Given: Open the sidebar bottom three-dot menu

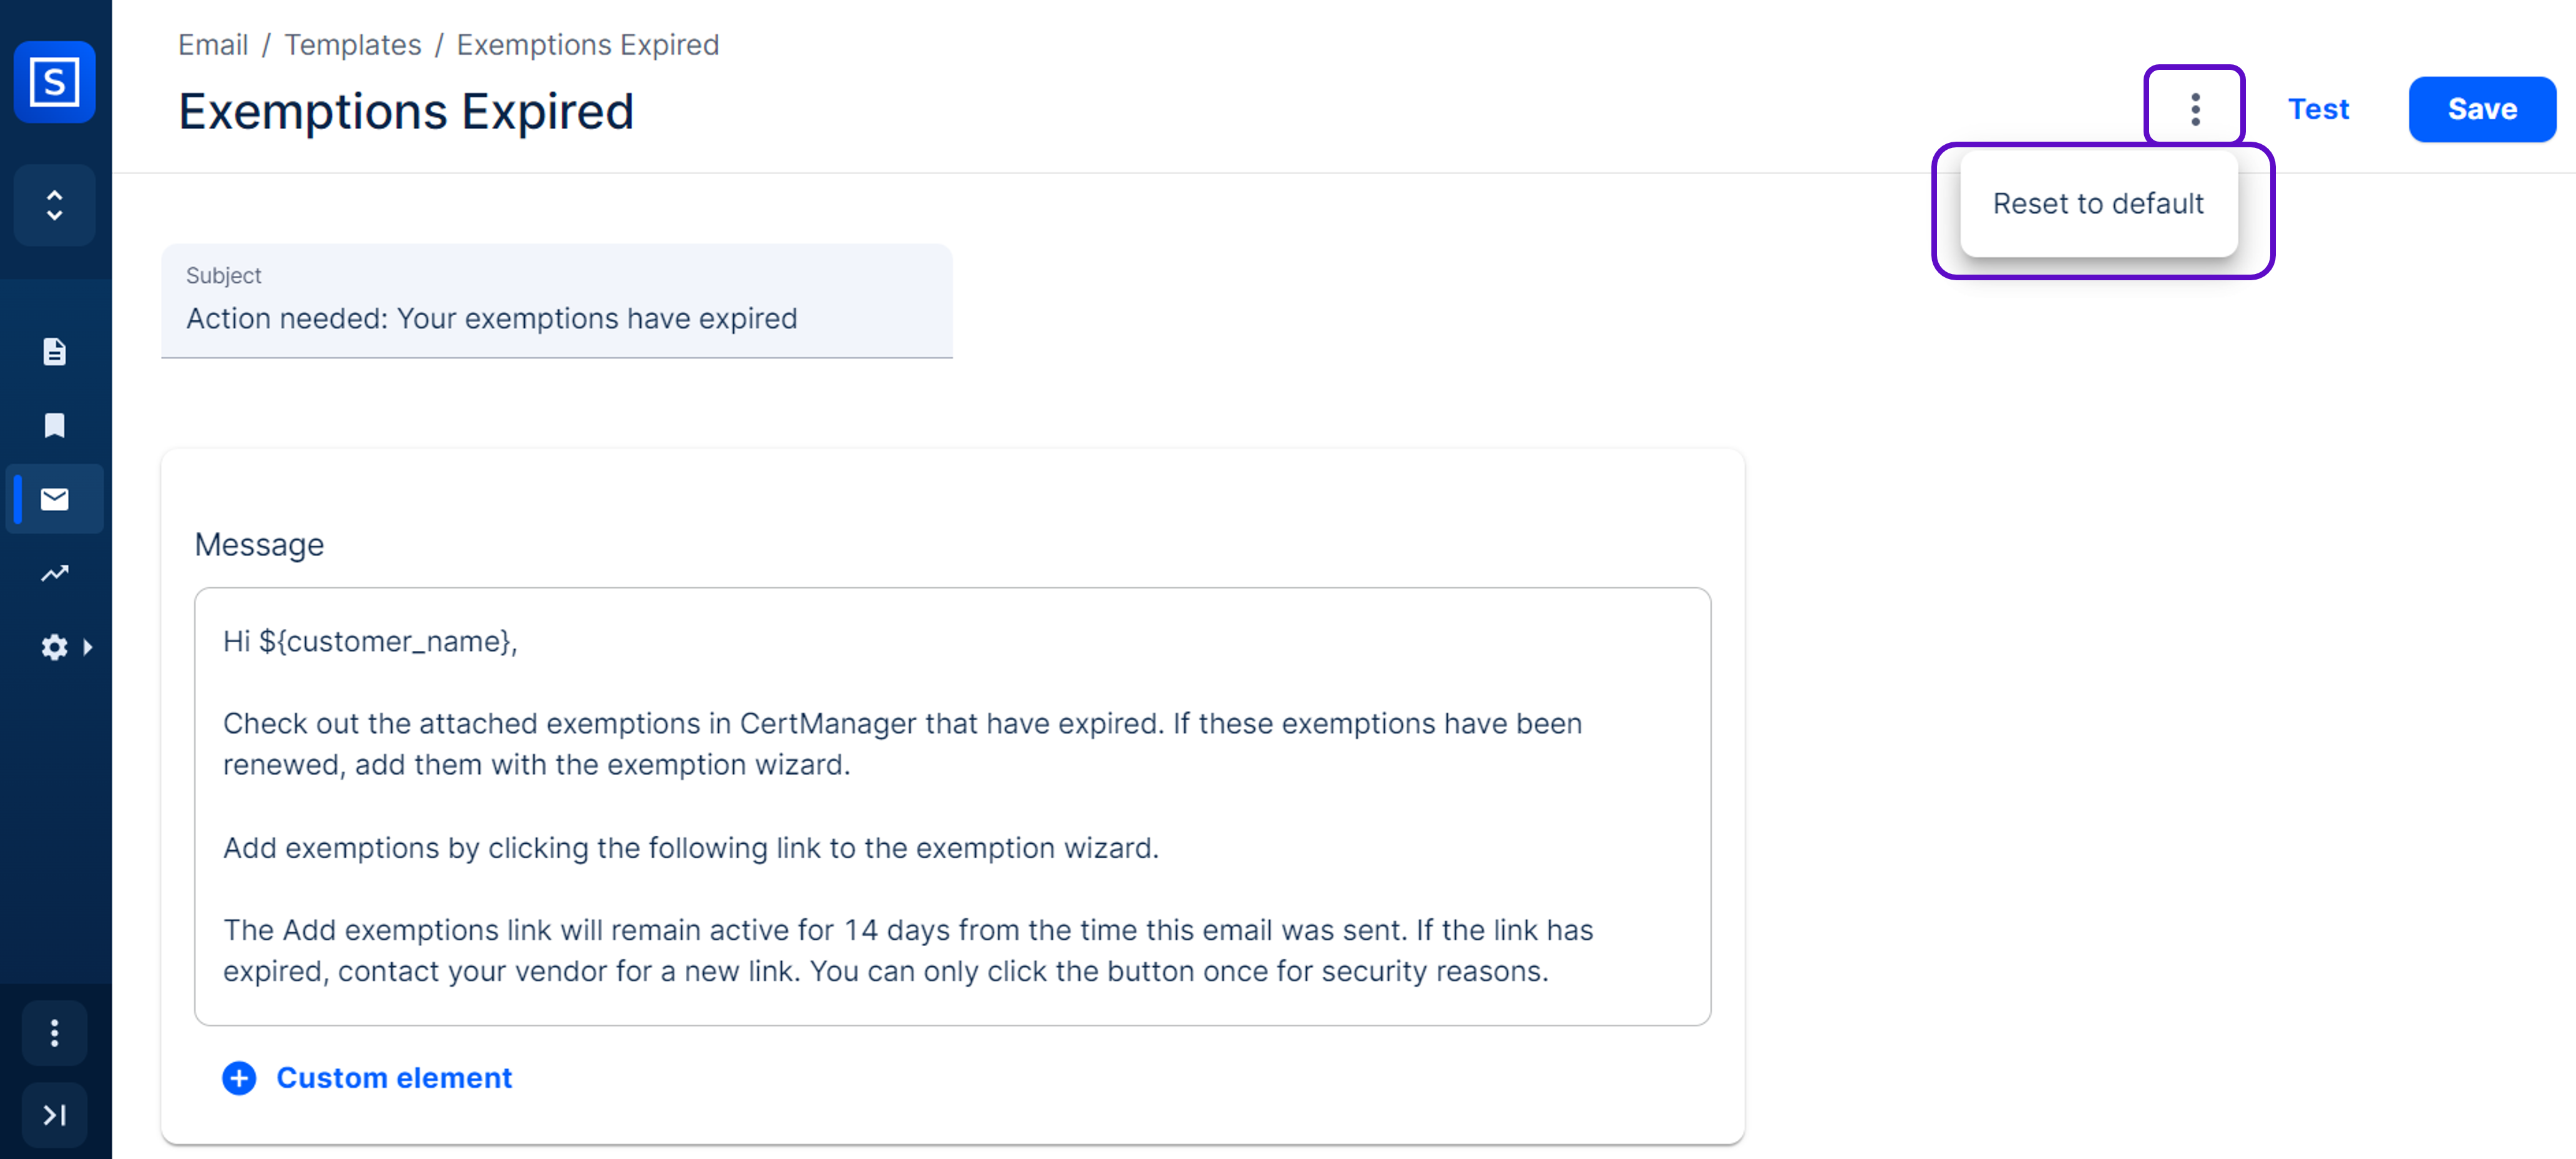Looking at the screenshot, I should tap(54, 1033).
